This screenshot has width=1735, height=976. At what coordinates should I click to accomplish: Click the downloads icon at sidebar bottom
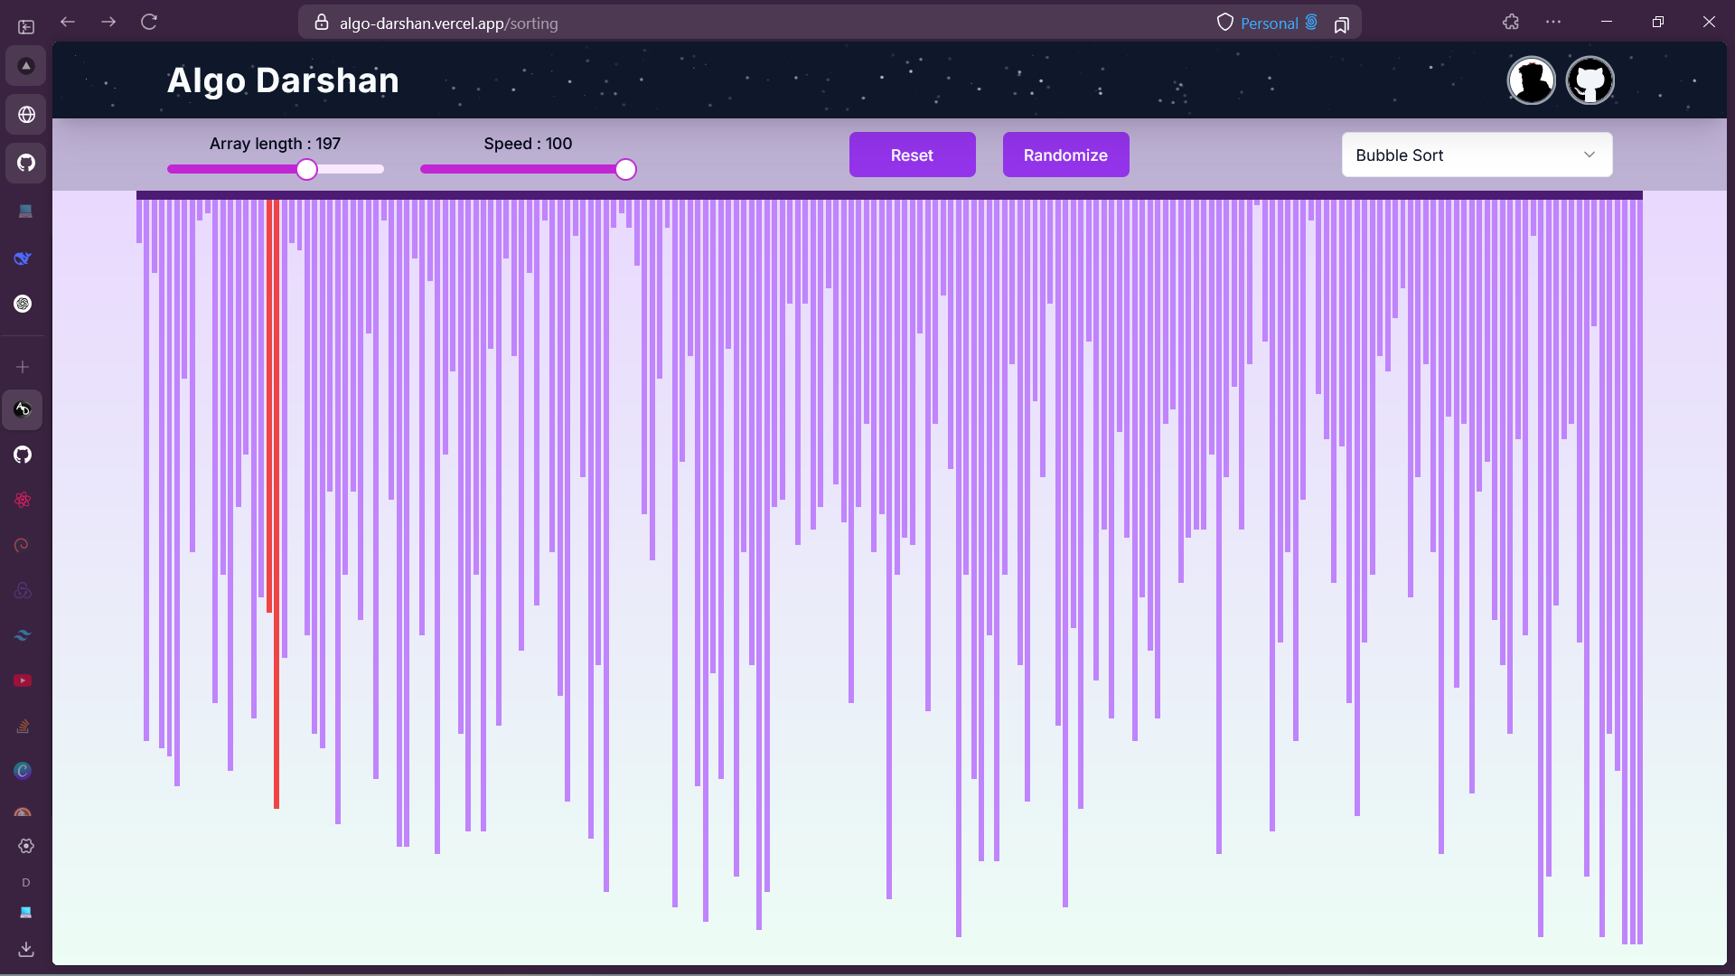pyautogui.click(x=25, y=949)
